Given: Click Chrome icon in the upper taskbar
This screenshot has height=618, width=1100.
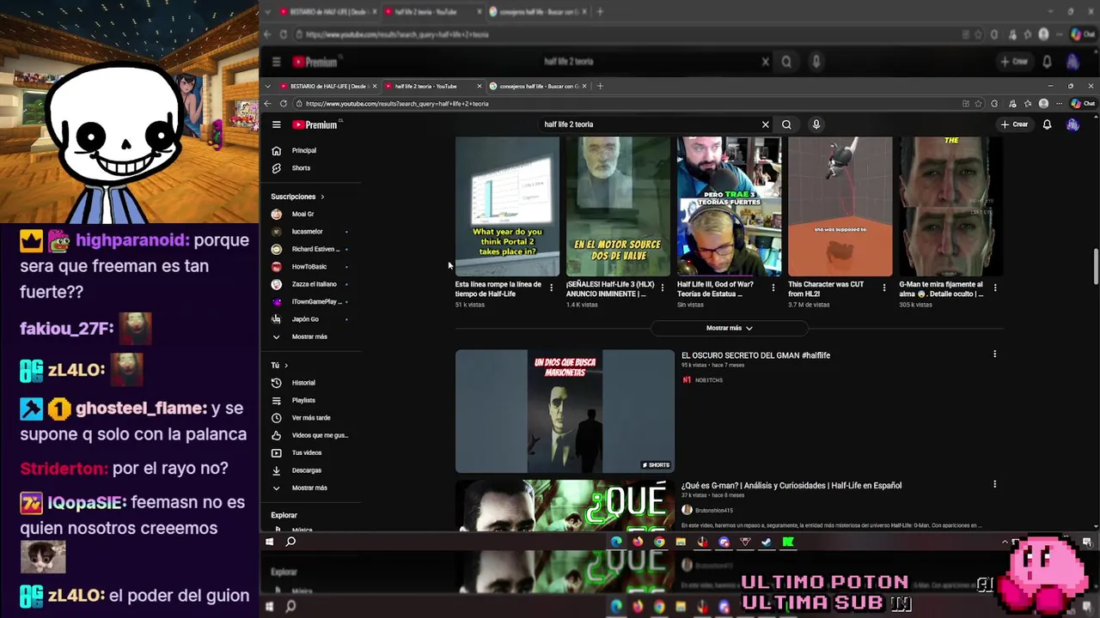Looking at the screenshot, I should 659,542.
